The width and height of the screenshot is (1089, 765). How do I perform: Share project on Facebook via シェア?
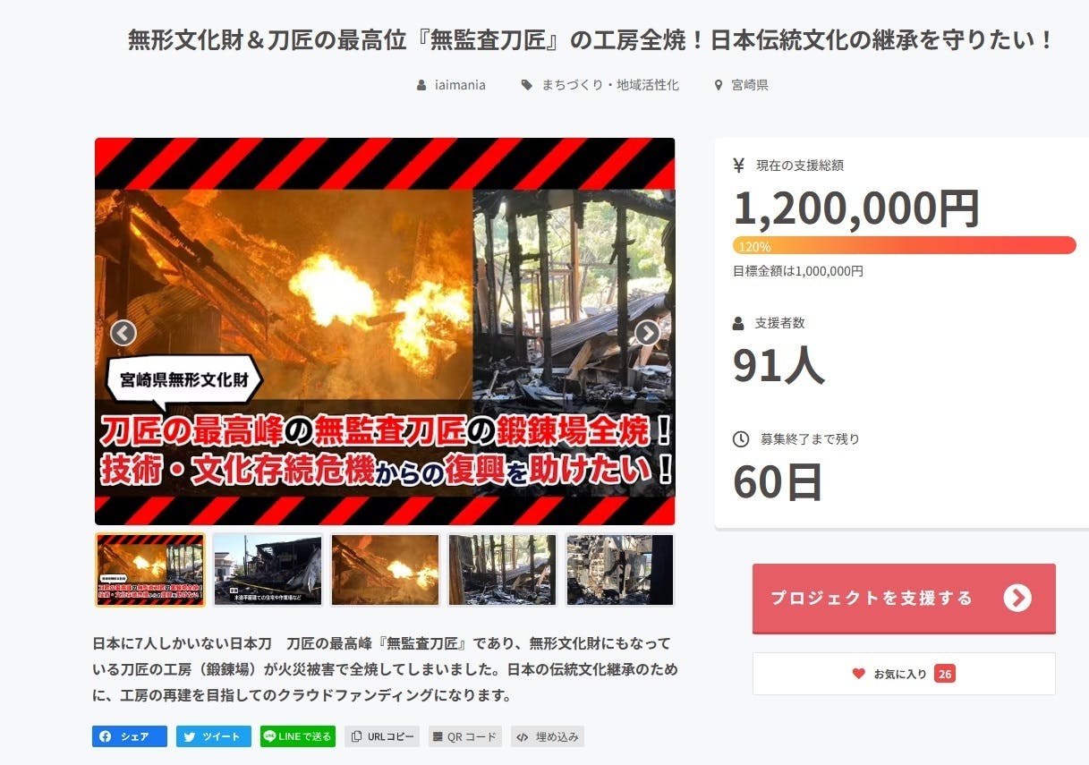point(129,736)
